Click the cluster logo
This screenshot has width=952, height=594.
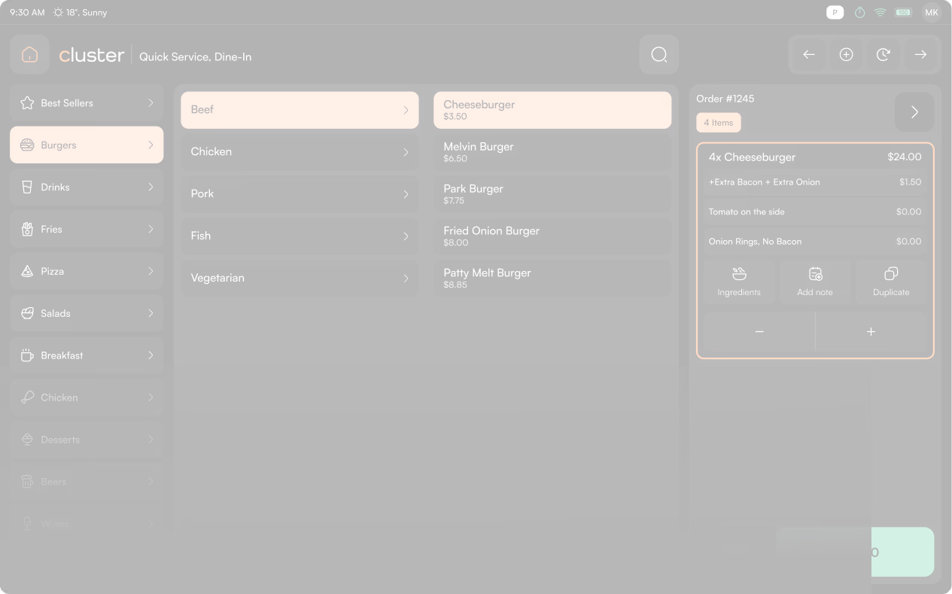pyautogui.click(x=92, y=55)
